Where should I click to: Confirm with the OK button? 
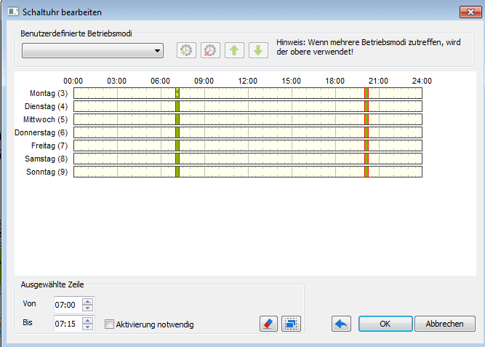tap(385, 324)
